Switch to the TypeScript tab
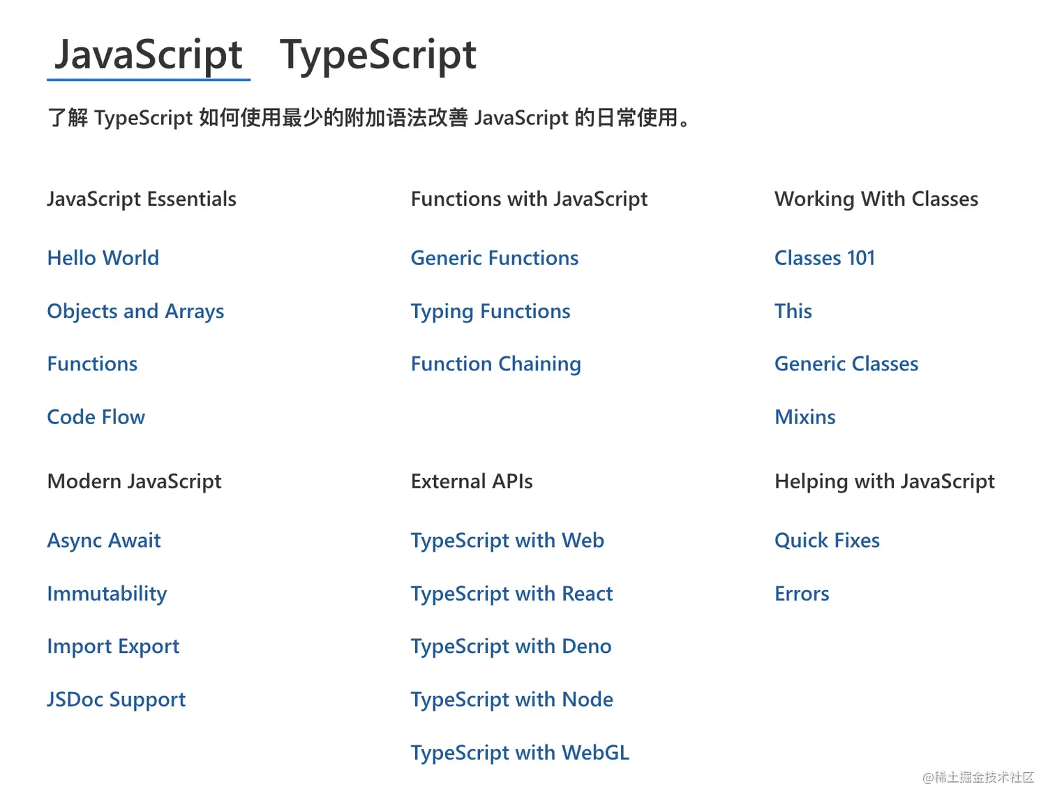 coord(377,56)
